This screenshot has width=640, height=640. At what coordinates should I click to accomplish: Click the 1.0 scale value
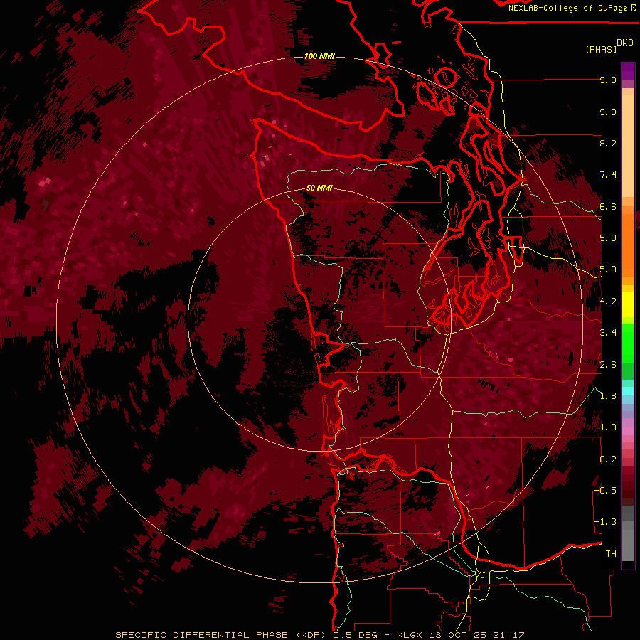click(608, 427)
